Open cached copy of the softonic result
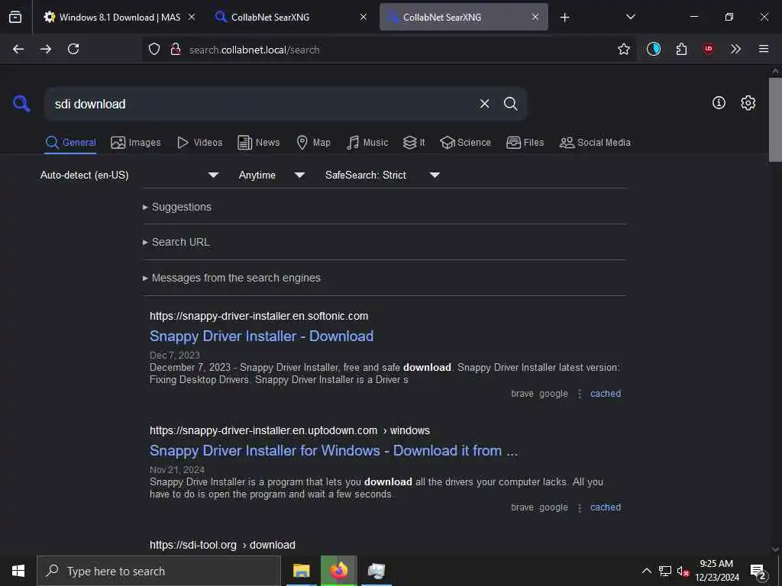This screenshot has height=586, width=782. click(606, 394)
